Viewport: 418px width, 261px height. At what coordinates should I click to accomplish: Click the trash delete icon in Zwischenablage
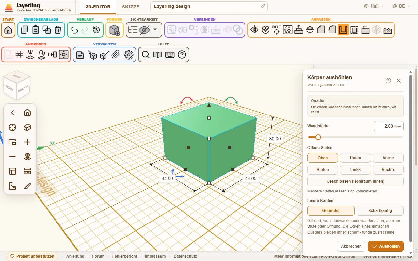pyautogui.click(x=58, y=30)
